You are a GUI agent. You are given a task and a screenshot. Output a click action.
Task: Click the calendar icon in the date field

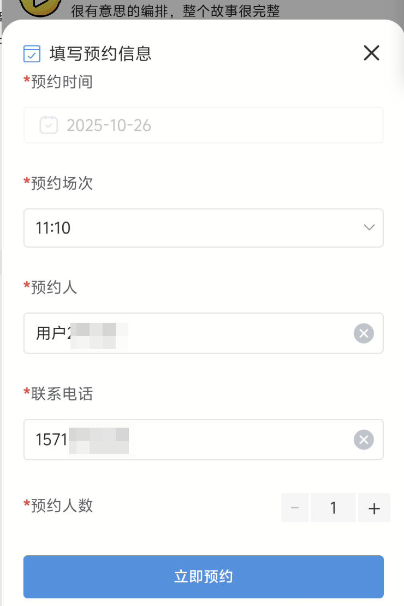(x=49, y=125)
